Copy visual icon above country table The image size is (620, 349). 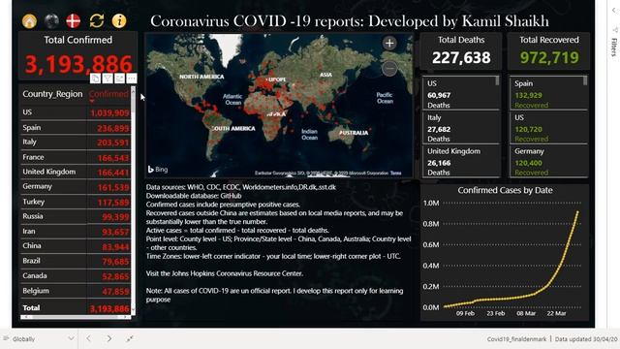(95, 79)
